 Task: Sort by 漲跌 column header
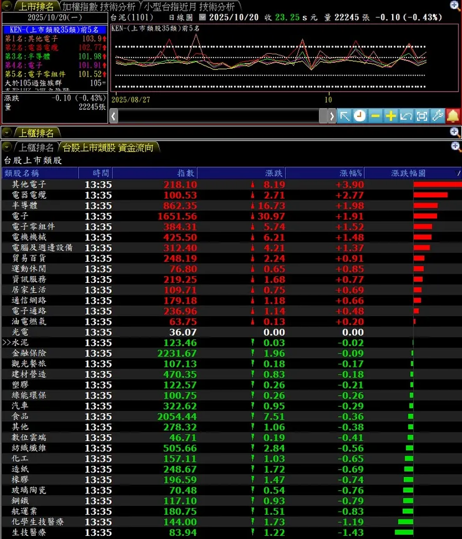tap(241, 173)
